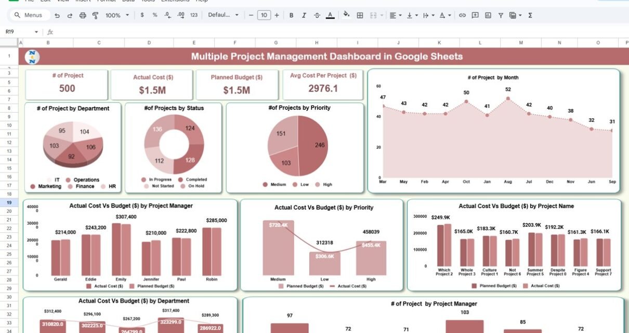Image resolution: width=629 pixels, height=333 pixels.
Task: Increase font size with the plus button
Action: pos(277,16)
